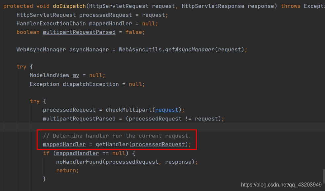
Task: Click the 'throws' keyword
Action: (x=291, y=6)
